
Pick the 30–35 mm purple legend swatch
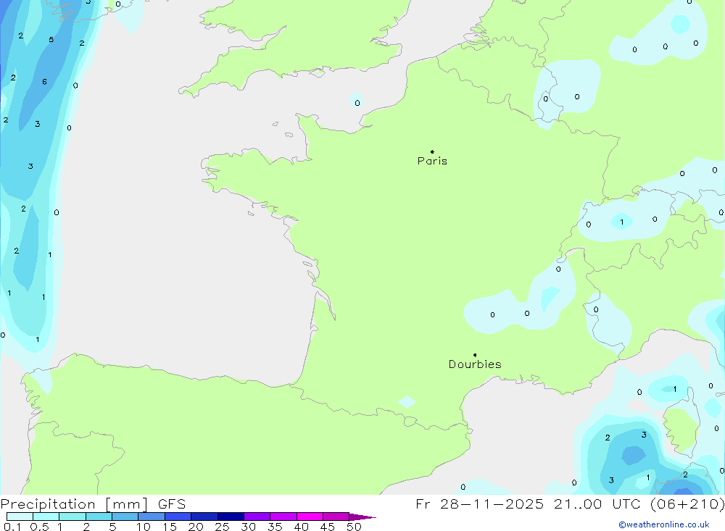[x=257, y=517]
